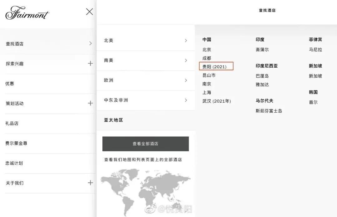Open the 昆山市 hotel link
337x217 pixels.
pos(209,75)
